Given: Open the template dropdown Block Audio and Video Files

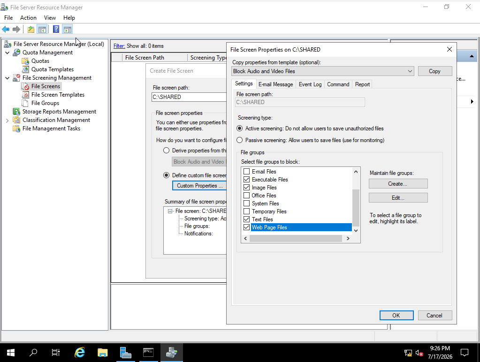Looking at the screenshot, I should [x=323, y=71].
